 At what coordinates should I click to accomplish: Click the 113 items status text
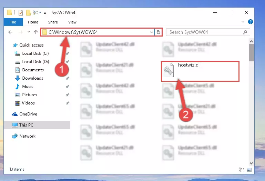tap(16, 169)
